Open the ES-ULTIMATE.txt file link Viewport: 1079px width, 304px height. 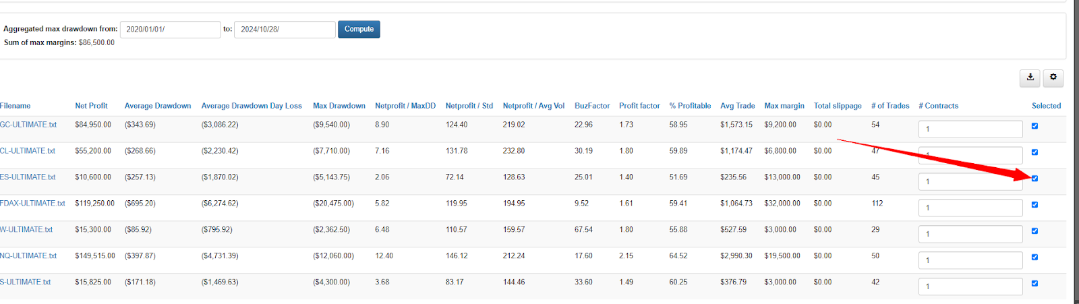(28, 177)
